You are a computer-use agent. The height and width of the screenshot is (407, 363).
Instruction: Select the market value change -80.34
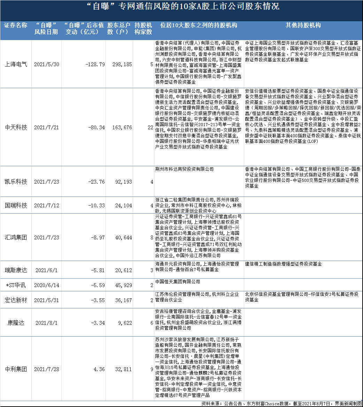click(x=96, y=128)
